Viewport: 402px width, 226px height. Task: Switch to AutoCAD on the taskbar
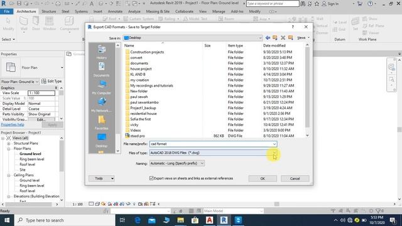pos(209,220)
